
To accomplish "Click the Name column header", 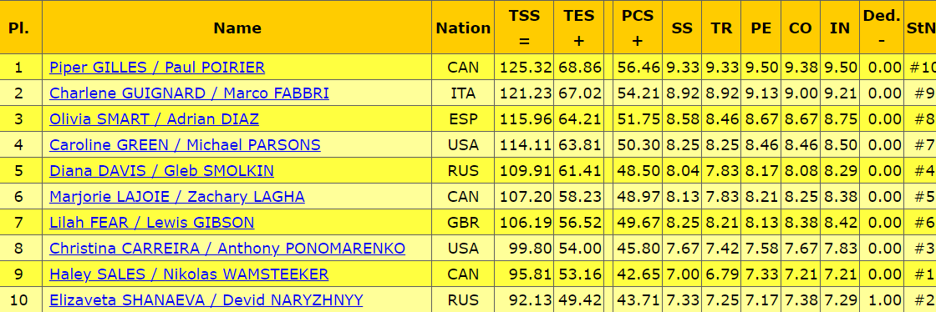I will [x=237, y=28].
